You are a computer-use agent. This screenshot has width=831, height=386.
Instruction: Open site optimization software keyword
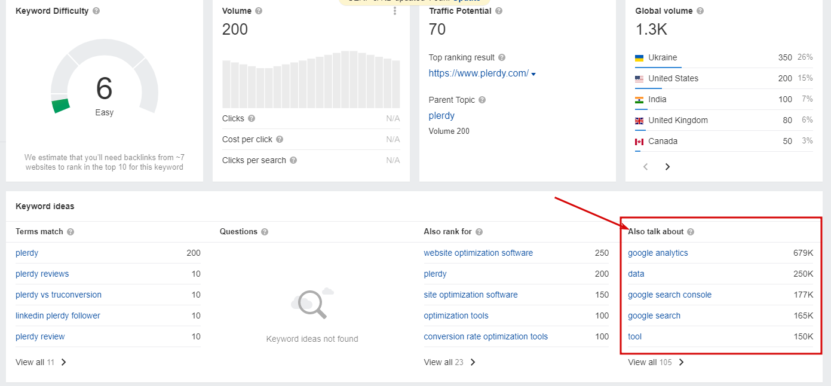point(471,295)
